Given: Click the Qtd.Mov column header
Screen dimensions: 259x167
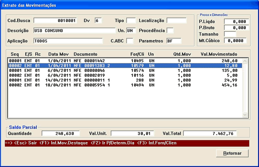Looking at the screenshot, I should (182, 54).
